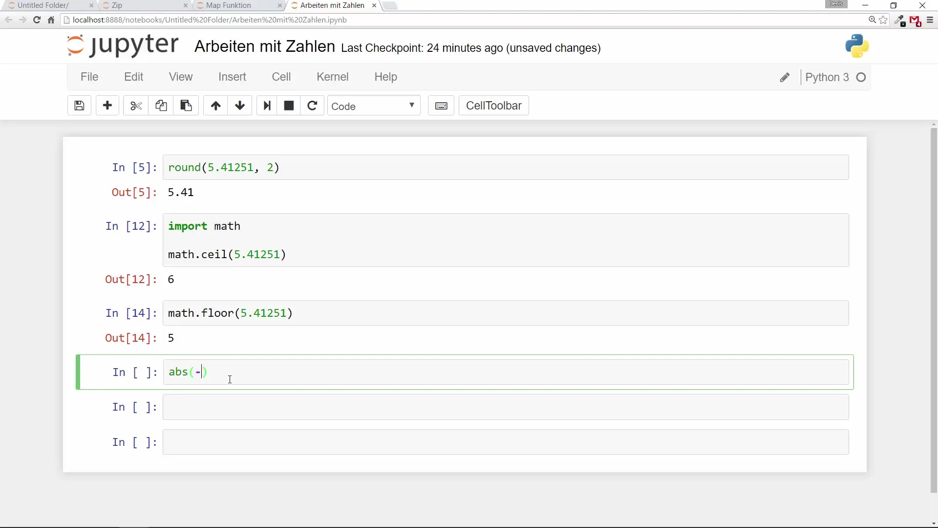Open the Cell menu
Viewport: 938px width, 528px height.
click(x=281, y=77)
